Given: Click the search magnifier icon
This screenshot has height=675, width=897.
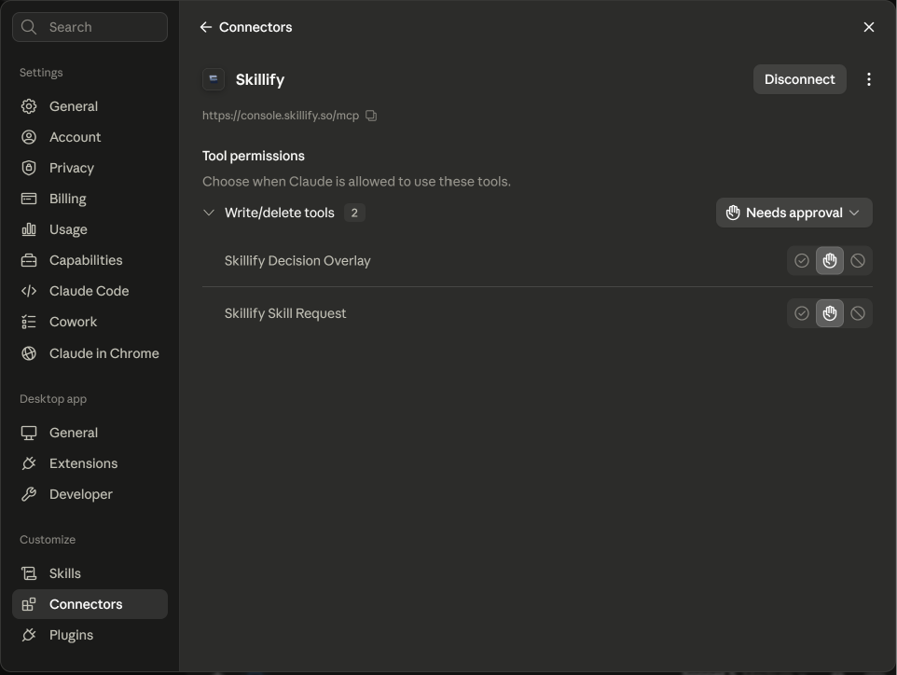Looking at the screenshot, I should 29,27.
